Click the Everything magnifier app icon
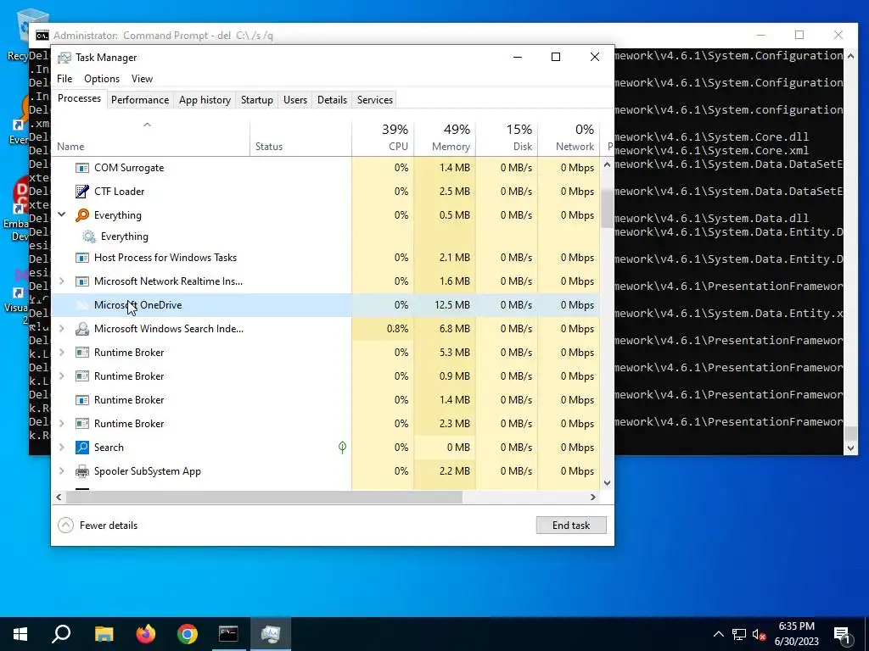 click(x=82, y=214)
